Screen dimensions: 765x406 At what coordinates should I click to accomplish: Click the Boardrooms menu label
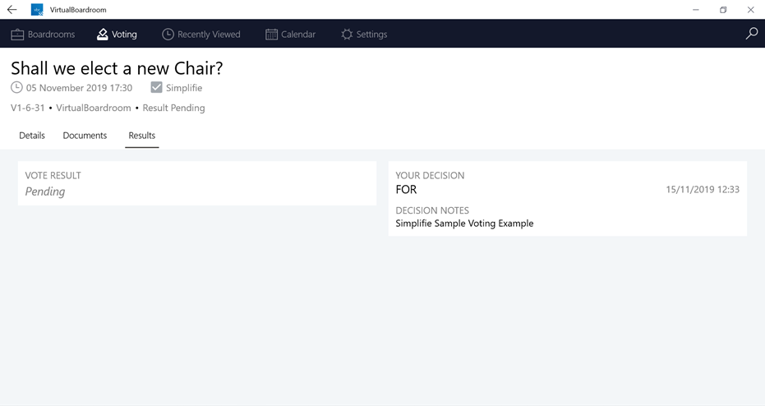(x=51, y=35)
